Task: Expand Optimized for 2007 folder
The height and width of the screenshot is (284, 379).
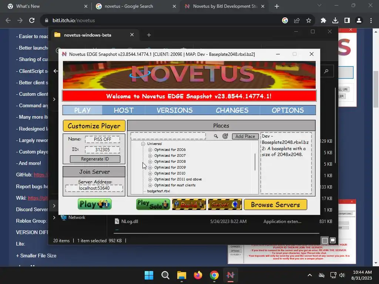Action: coord(150,156)
